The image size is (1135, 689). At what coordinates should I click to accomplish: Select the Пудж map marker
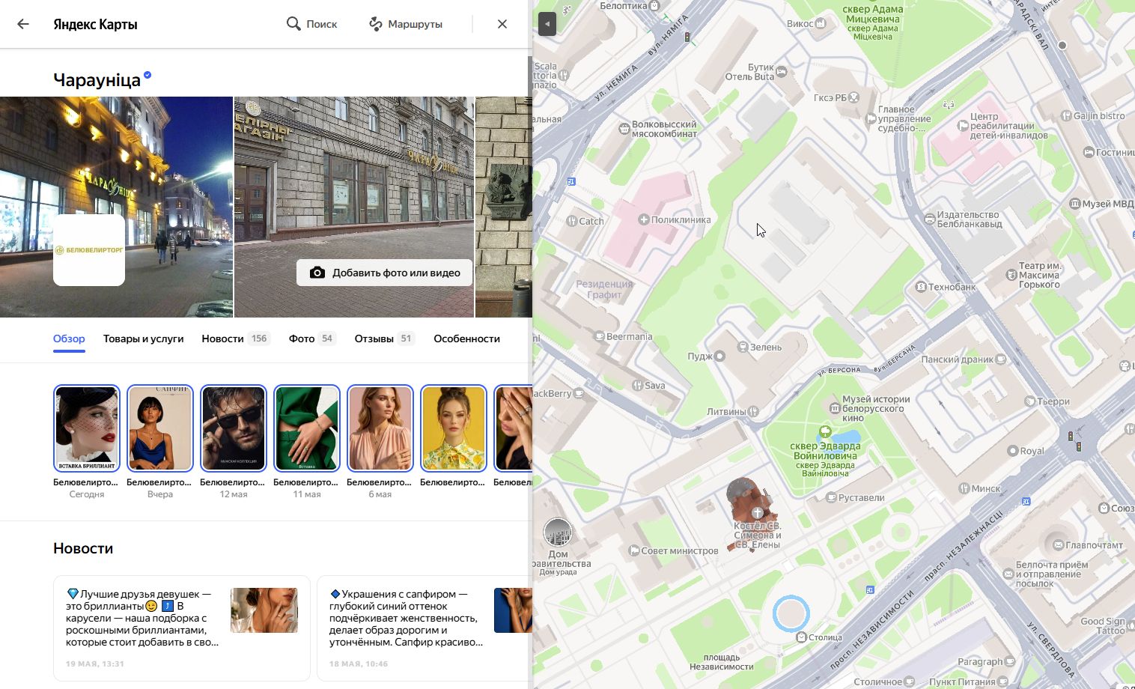click(x=719, y=356)
